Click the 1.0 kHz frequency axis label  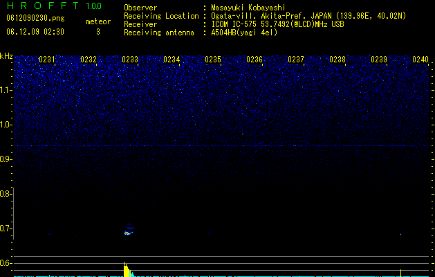pyautogui.click(x=6, y=125)
